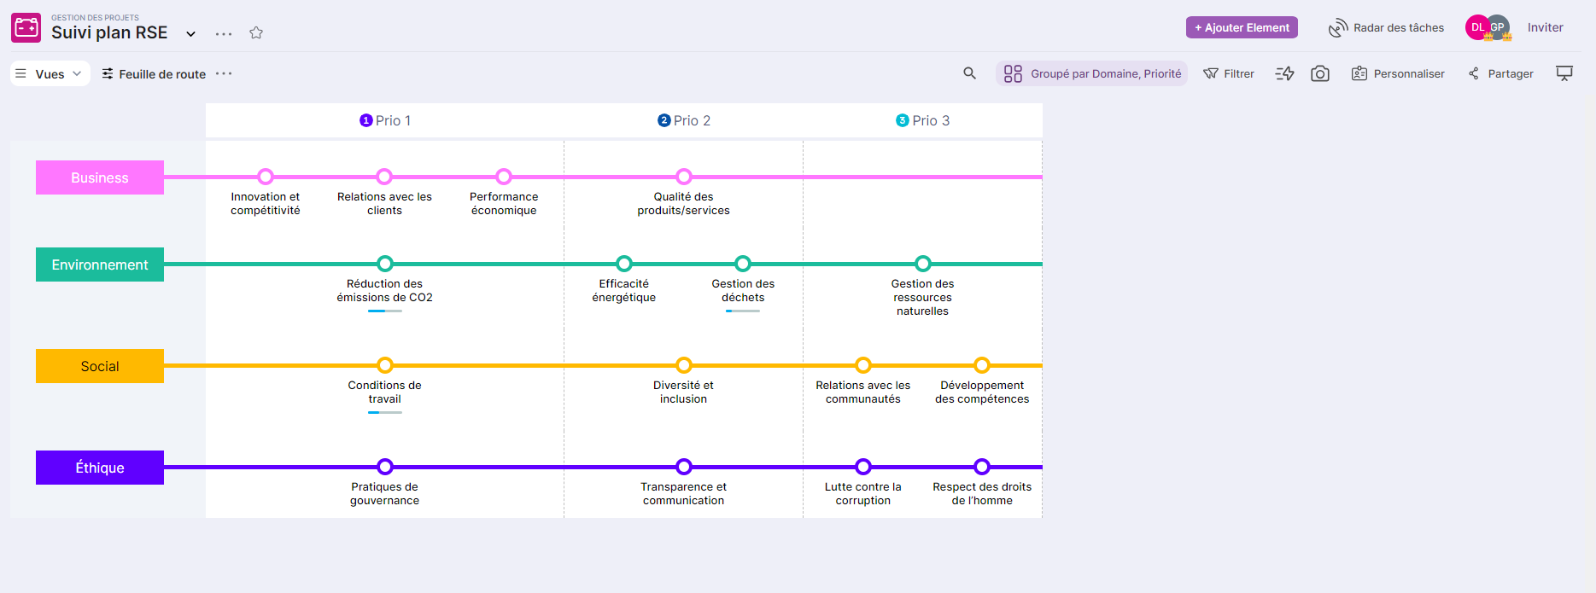Click the Ajouter Element button

1241,28
